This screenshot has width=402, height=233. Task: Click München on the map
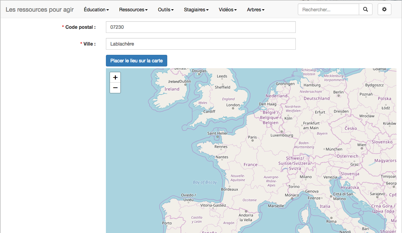(x=334, y=149)
